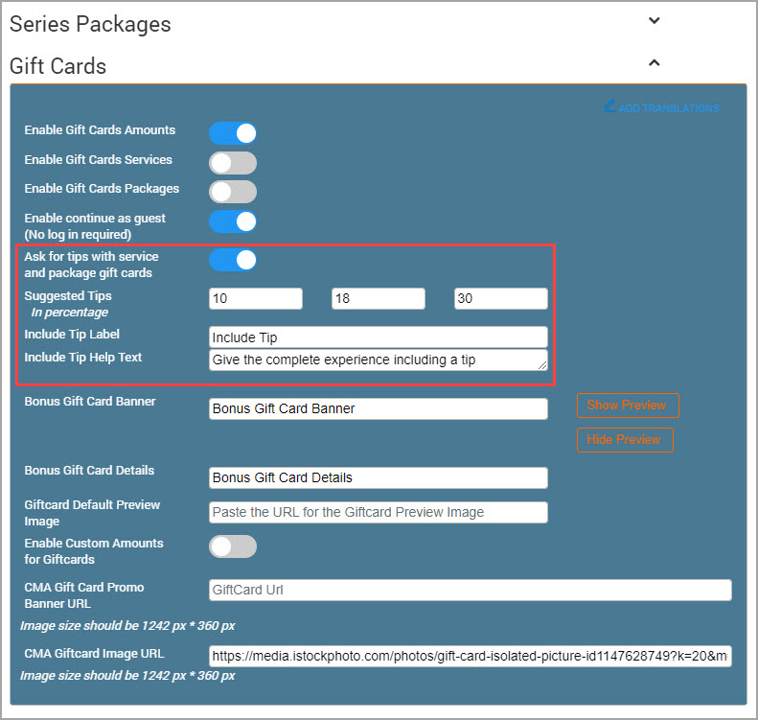758x720 pixels.
Task: Toggle Enable continue as guest switch
Action: click(233, 221)
